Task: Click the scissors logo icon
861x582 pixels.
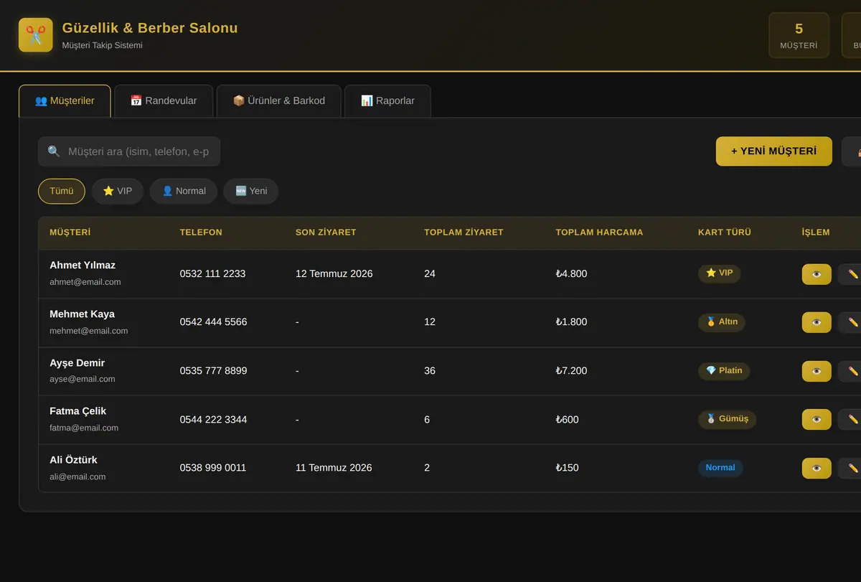Action: [x=36, y=35]
